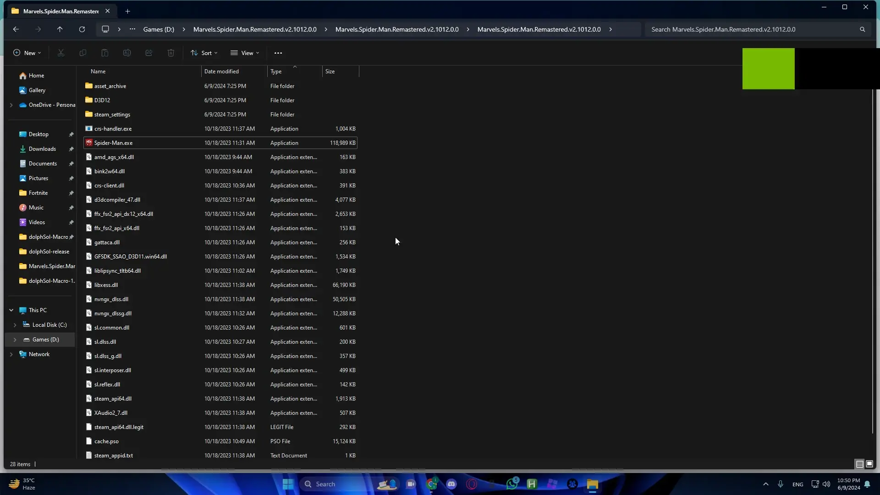The width and height of the screenshot is (880, 495).
Task: Go up one folder level
Action: (x=60, y=29)
